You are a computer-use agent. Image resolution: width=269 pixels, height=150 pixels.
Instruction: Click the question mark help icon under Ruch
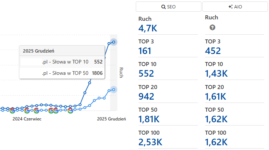pos(212,27)
